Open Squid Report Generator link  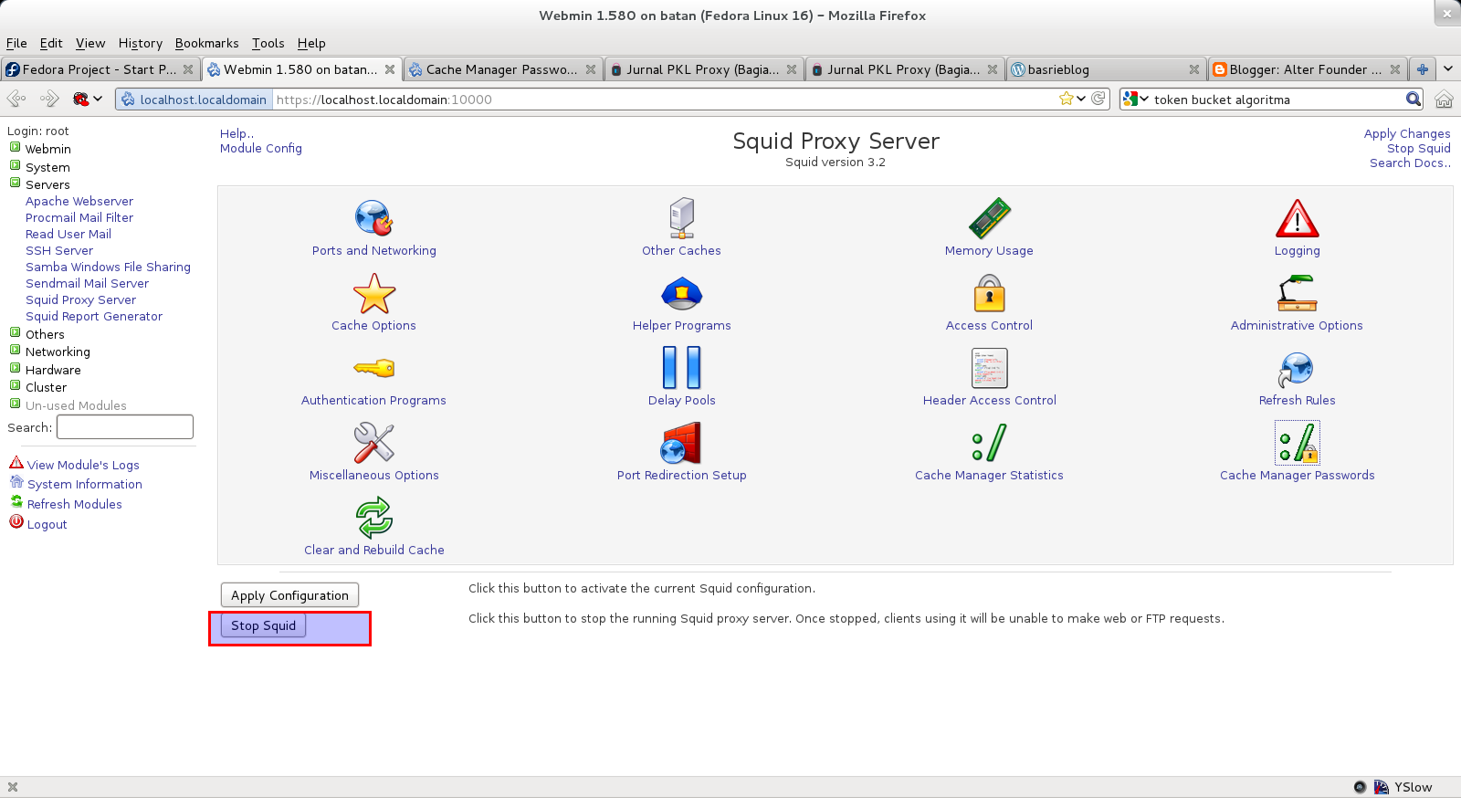(x=94, y=316)
